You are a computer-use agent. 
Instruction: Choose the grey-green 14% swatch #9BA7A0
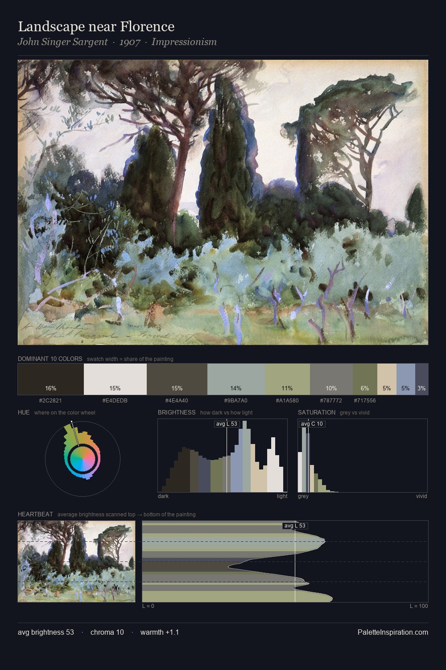click(236, 379)
